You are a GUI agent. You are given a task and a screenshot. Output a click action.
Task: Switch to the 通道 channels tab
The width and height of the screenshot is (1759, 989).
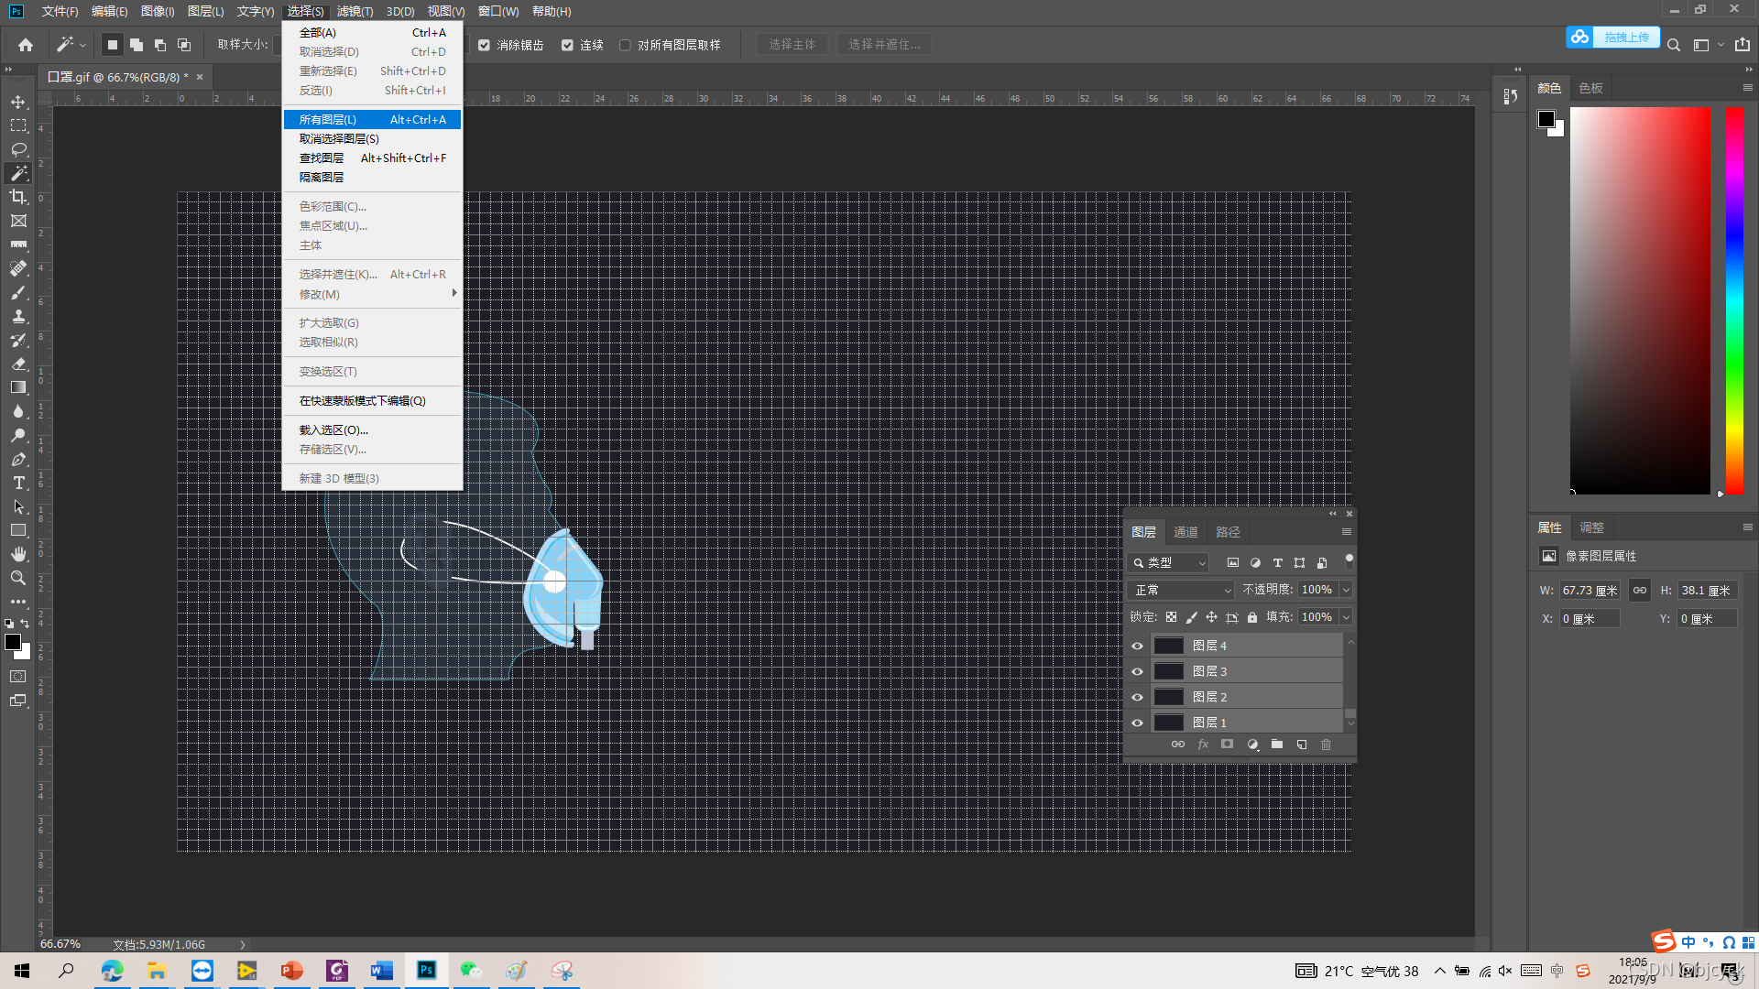coord(1185,532)
